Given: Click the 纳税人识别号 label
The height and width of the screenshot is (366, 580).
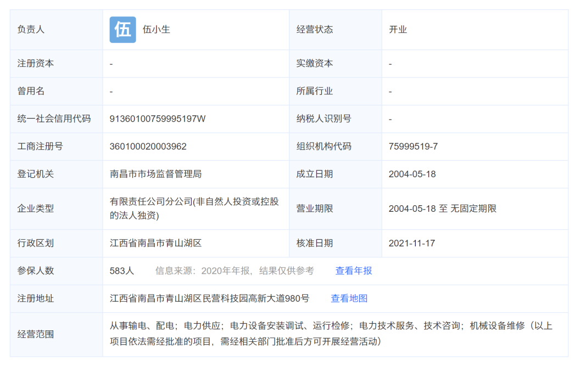Looking at the screenshot, I should (x=324, y=119).
